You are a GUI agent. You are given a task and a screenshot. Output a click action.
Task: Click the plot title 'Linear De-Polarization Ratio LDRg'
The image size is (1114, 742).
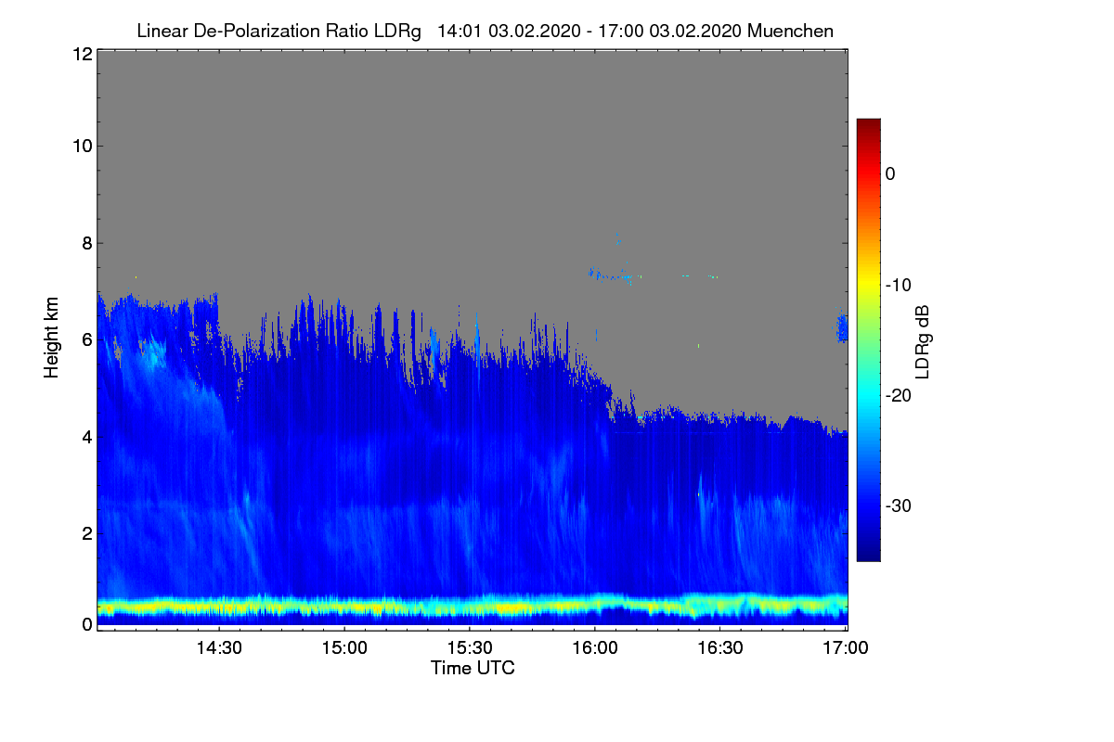278,32
